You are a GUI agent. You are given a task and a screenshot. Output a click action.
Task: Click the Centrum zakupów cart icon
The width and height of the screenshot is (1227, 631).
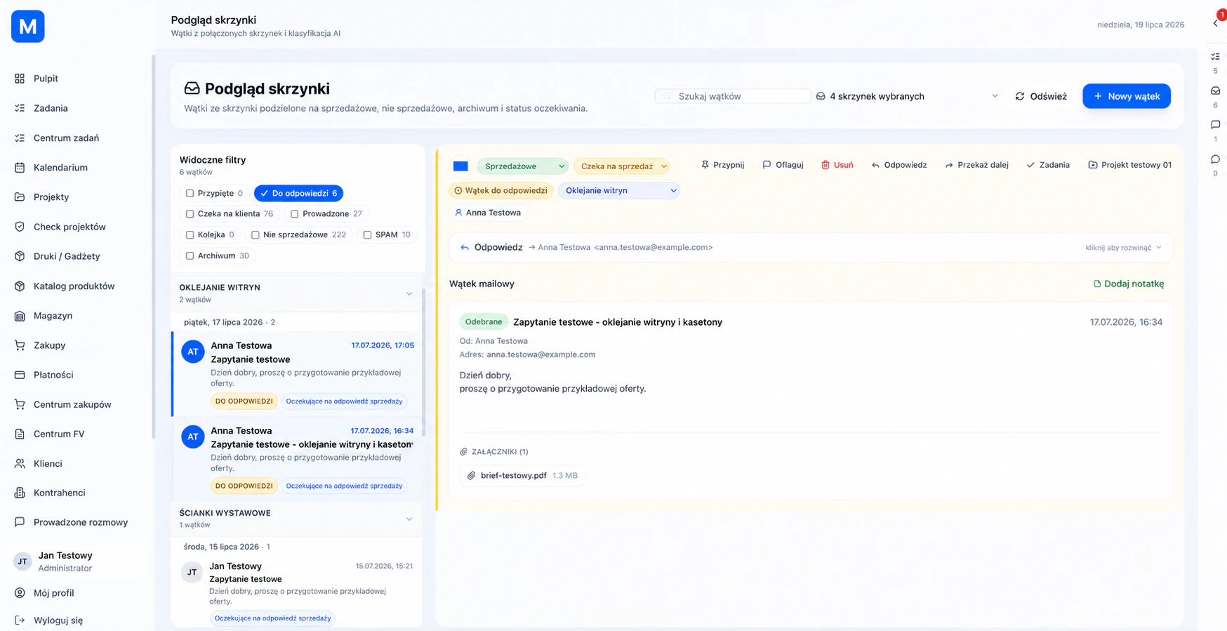20,404
